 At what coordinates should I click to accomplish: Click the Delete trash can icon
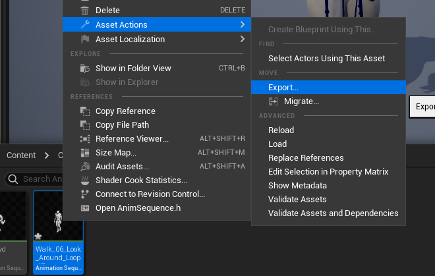pyautogui.click(x=84, y=11)
